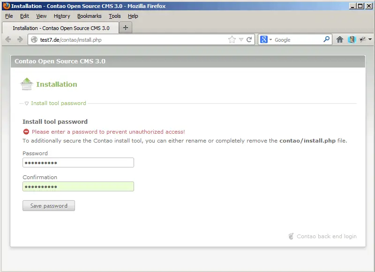Open the View menu

[41, 16]
